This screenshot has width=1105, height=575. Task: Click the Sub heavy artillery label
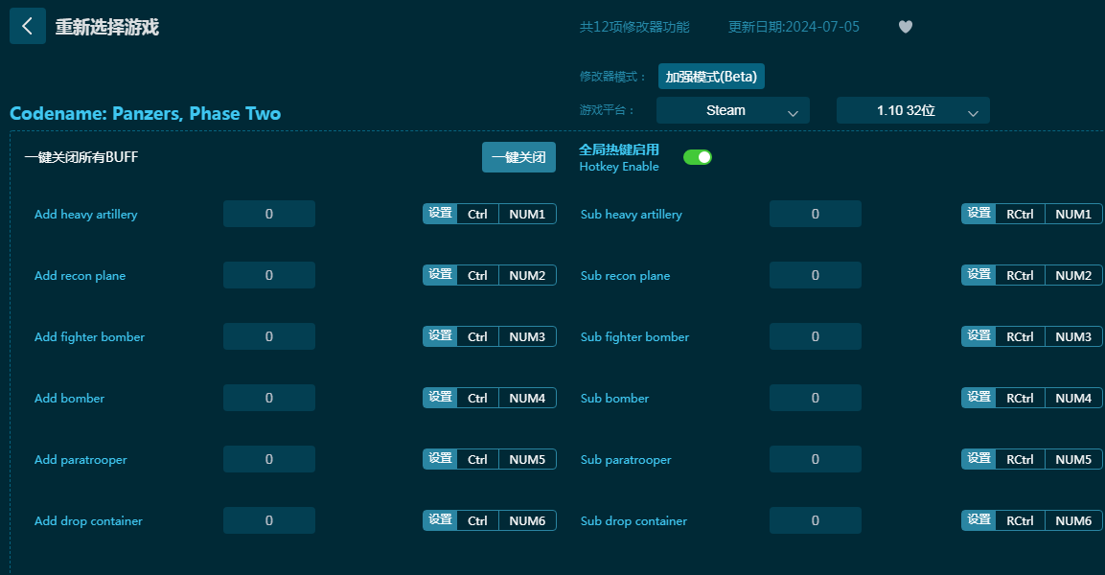[632, 215]
